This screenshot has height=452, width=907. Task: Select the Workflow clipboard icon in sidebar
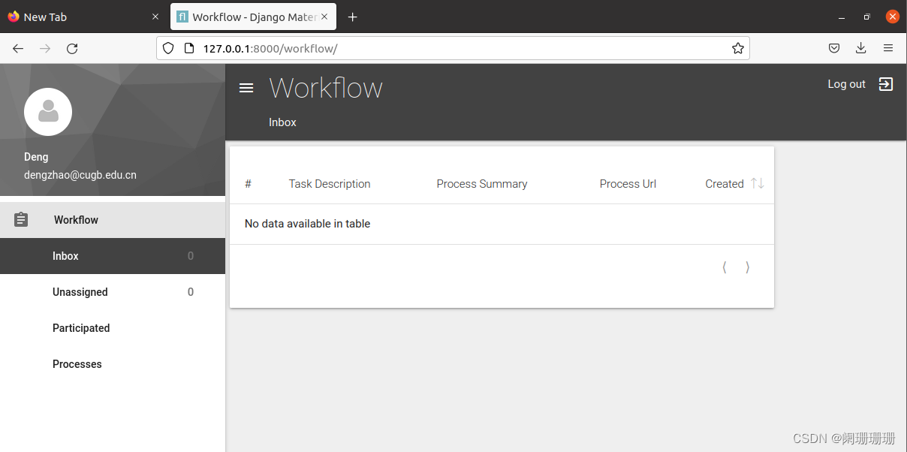[20, 219]
